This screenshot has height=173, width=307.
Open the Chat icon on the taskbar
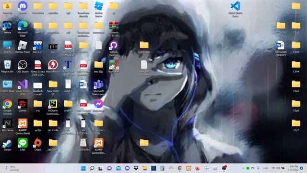[109, 168]
